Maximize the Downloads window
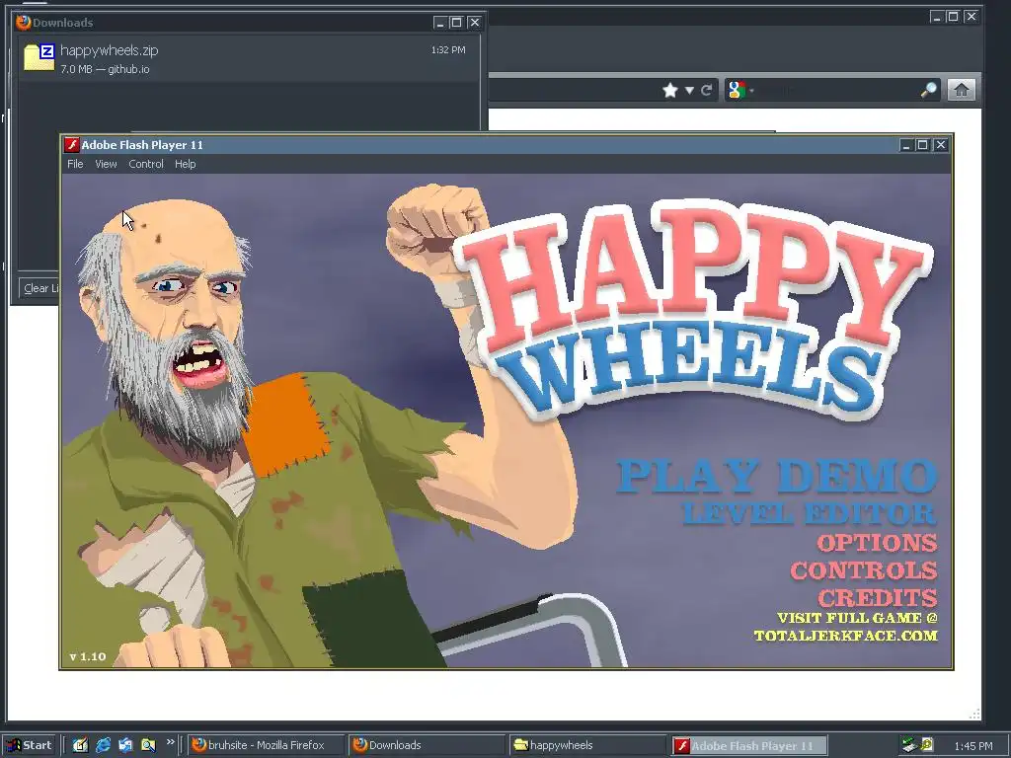The height and width of the screenshot is (758, 1011). pos(456,22)
